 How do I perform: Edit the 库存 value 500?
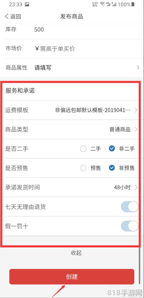pos(39,30)
